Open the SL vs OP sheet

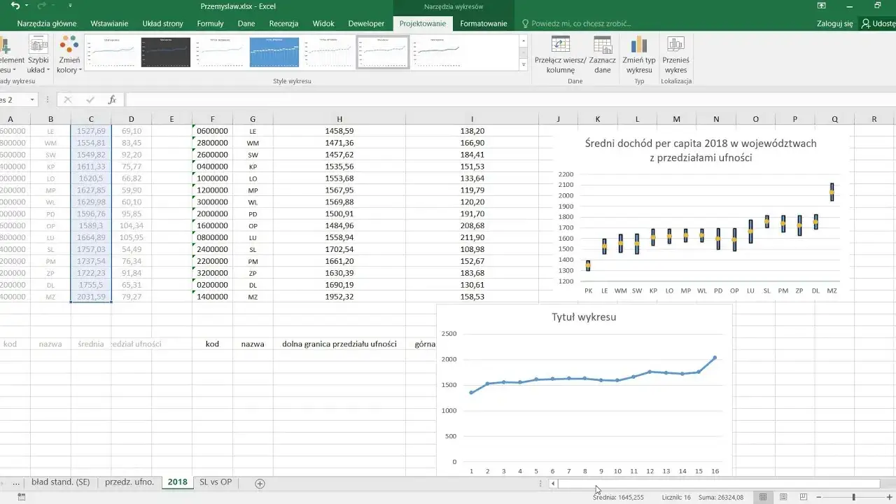coord(215,482)
